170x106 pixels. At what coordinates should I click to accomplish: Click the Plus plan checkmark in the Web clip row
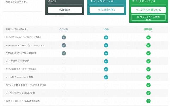click(x=106, y=37)
